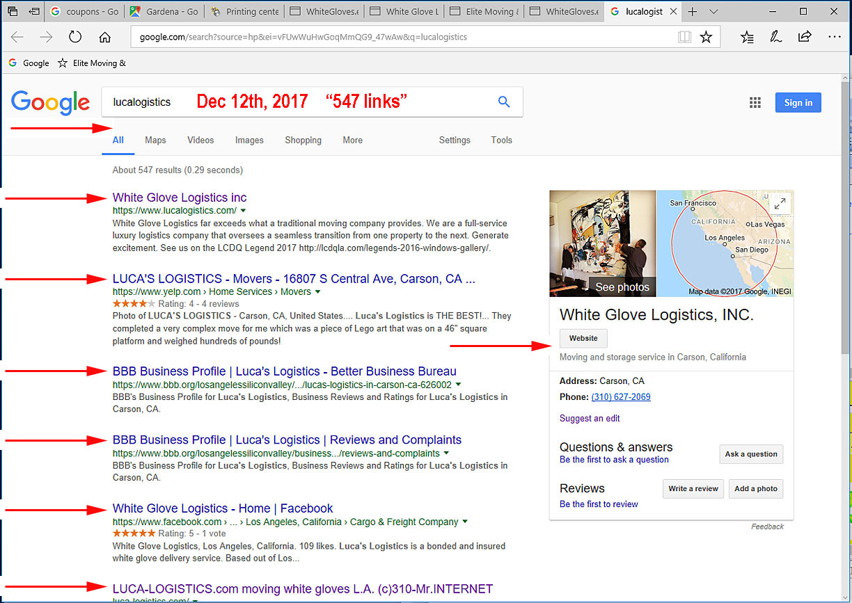The width and height of the screenshot is (852, 603).
Task: Click the tabs set aside icon
Action: point(13,12)
